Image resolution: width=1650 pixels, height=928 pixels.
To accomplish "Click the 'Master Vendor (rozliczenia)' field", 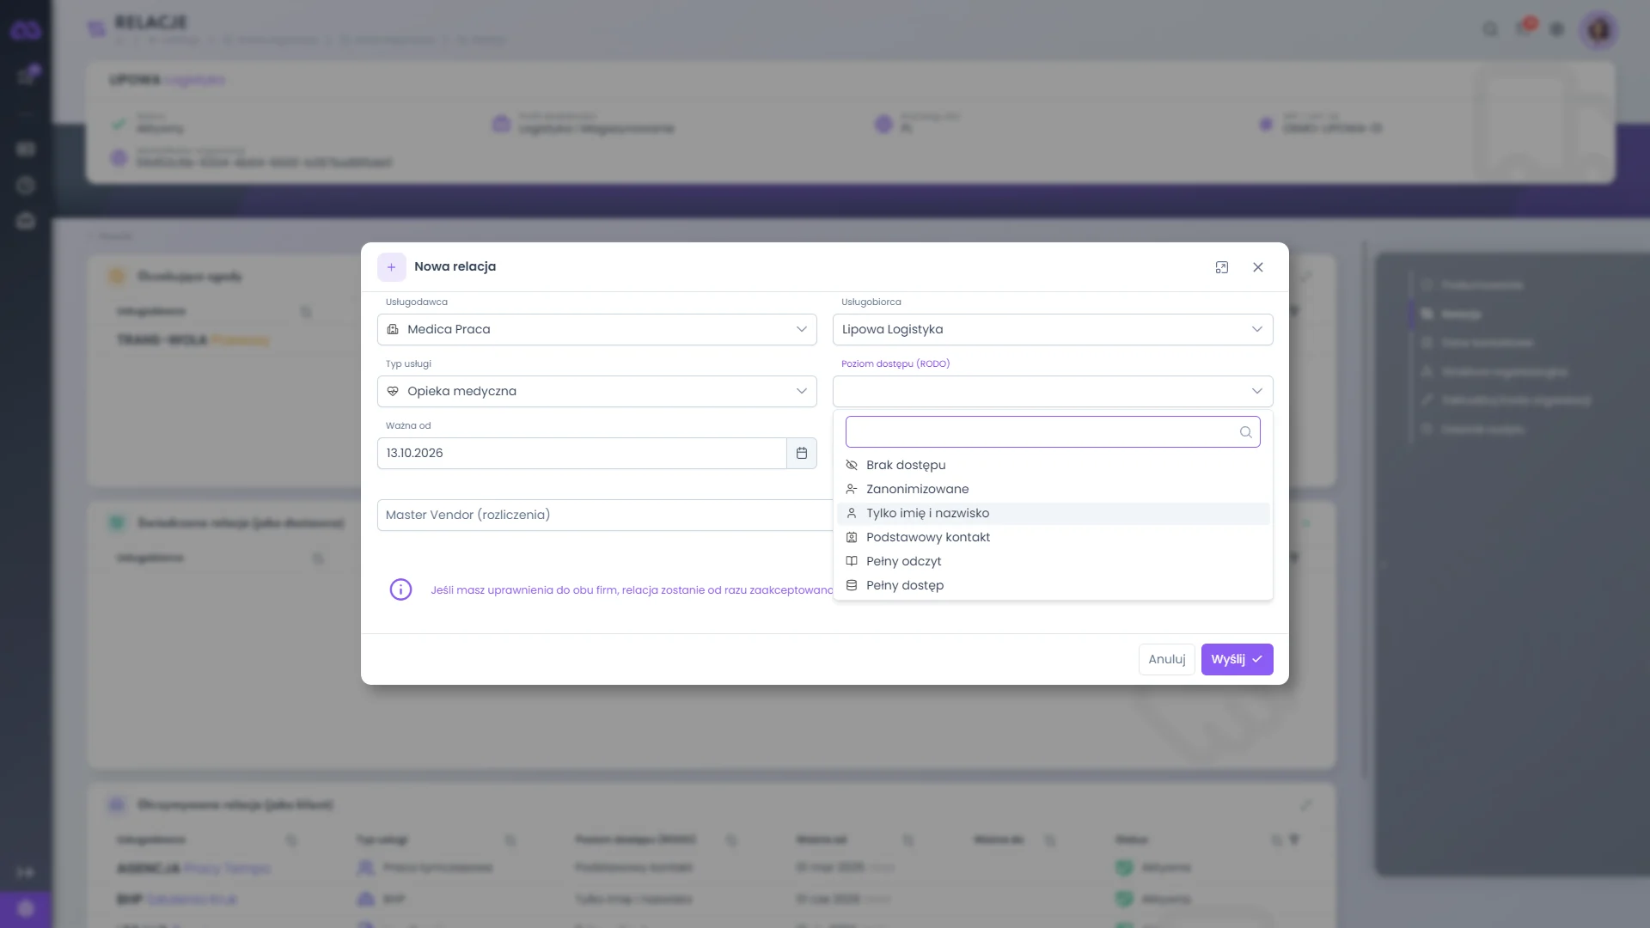I will (605, 515).
